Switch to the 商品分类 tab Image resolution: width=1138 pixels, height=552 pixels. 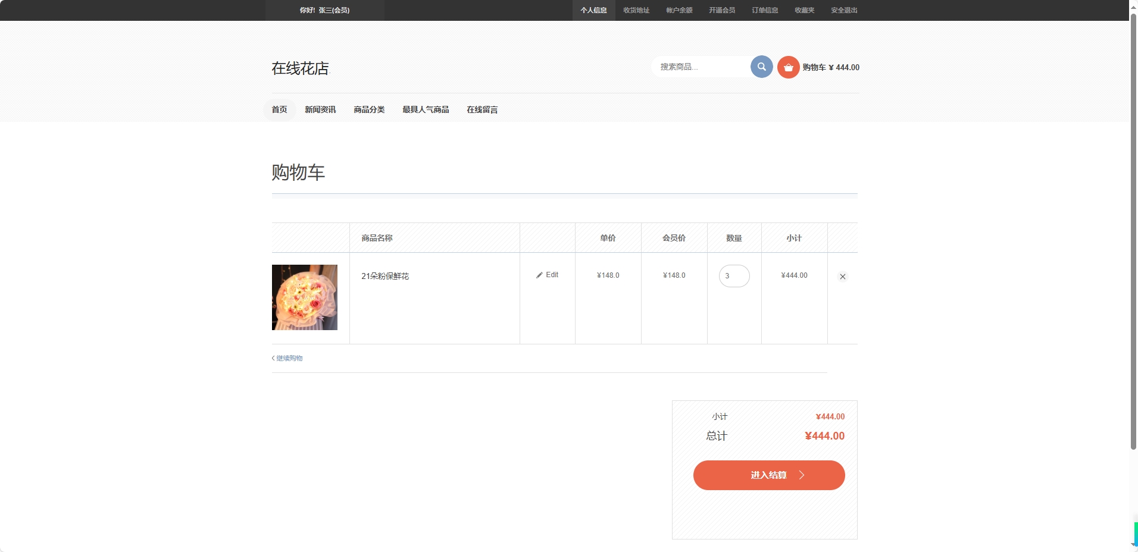pos(369,109)
